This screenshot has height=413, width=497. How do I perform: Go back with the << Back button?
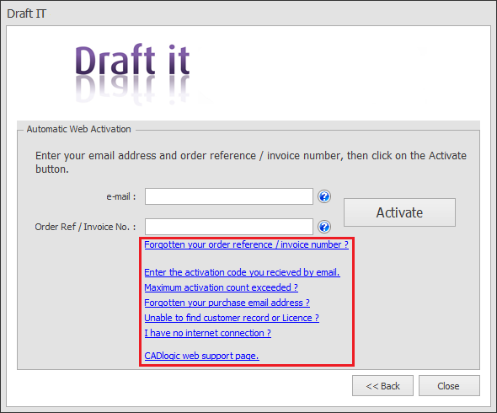[x=382, y=386]
